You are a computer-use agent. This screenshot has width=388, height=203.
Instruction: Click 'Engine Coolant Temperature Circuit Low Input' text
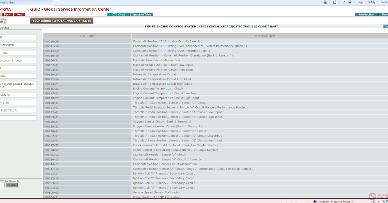coord(166,93)
